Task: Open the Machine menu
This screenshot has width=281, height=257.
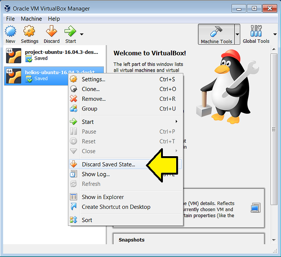Action: [x=32, y=19]
